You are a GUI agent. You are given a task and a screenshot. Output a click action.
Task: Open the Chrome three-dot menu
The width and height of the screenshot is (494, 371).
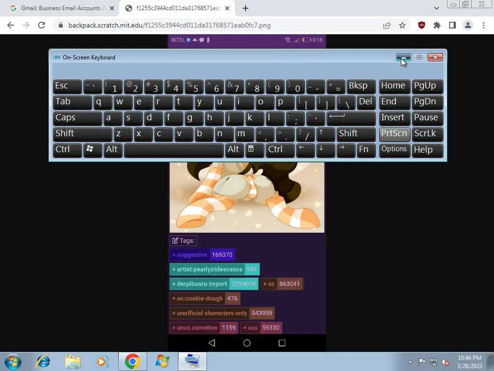(483, 25)
